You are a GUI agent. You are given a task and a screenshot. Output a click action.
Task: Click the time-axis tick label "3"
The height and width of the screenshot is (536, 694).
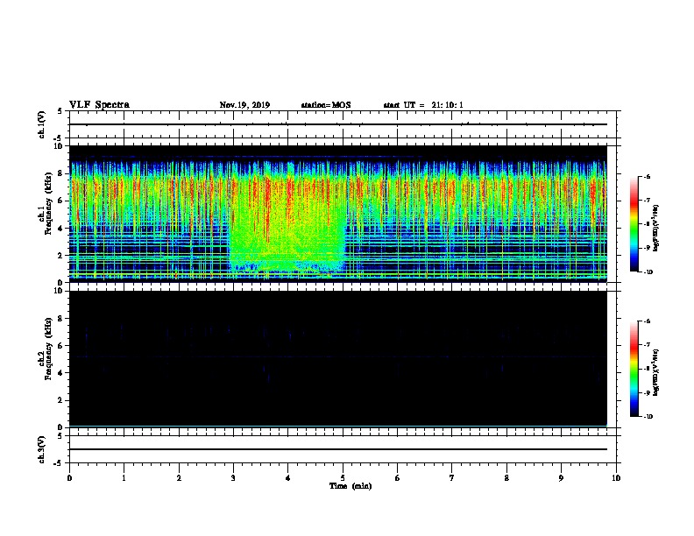[233, 478]
